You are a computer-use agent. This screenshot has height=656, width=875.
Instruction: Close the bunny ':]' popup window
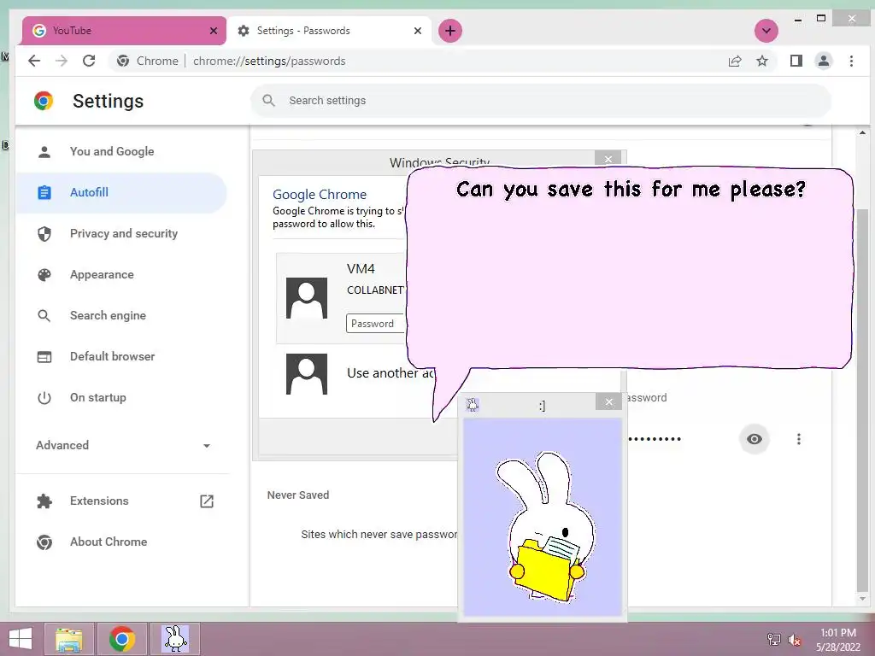(608, 401)
